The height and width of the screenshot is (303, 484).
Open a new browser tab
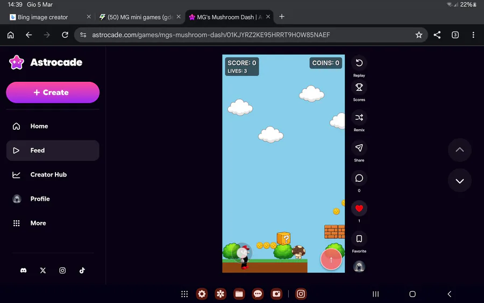tap(281, 17)
